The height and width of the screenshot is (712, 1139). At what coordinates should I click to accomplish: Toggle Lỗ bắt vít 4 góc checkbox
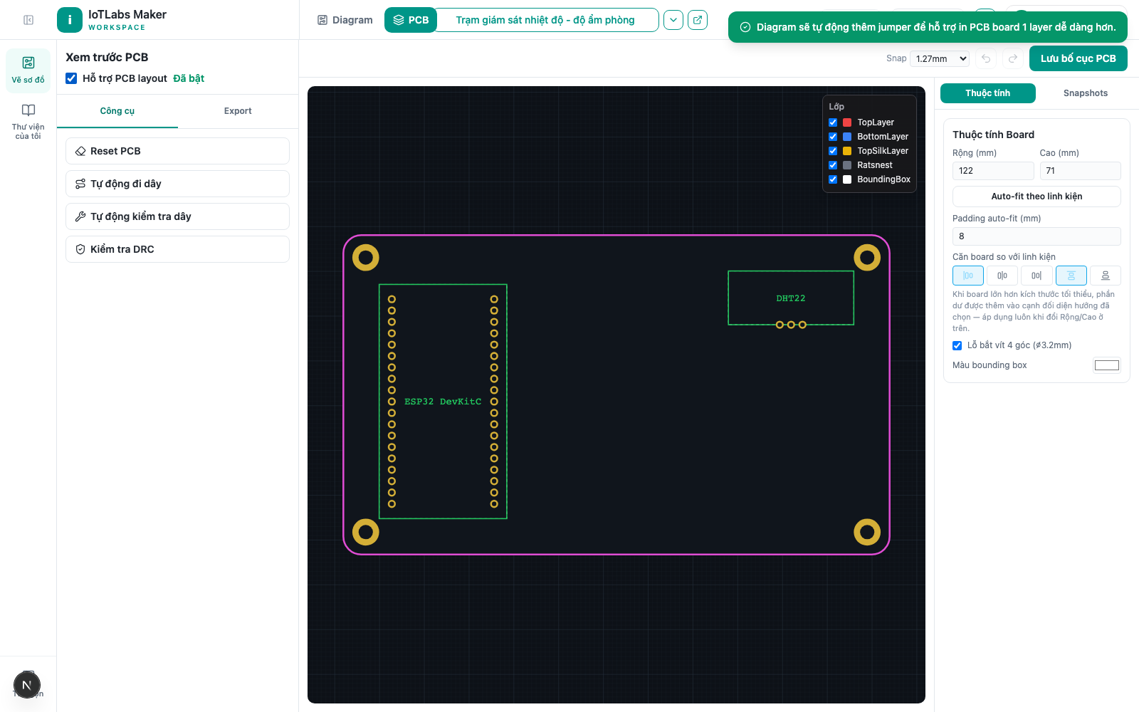(957, 345)
